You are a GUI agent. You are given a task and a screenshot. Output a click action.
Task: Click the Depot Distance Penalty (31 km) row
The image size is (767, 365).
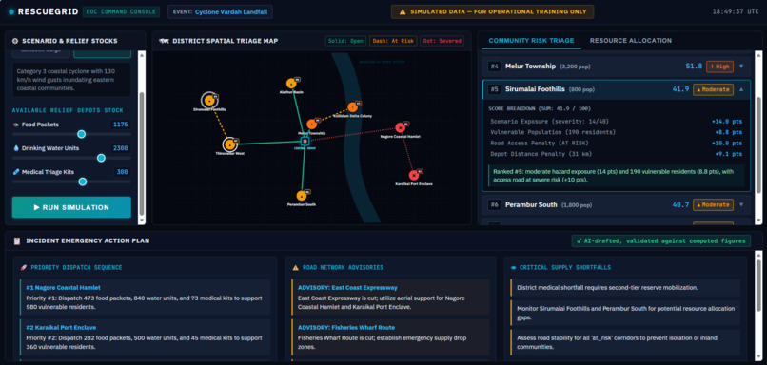616,155
